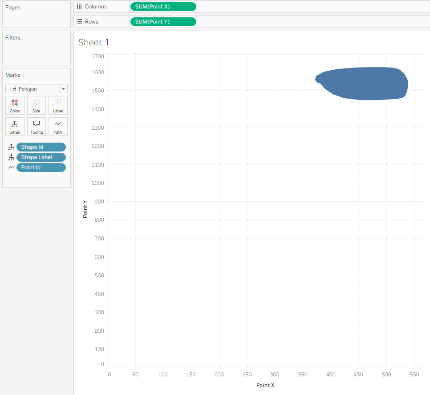Viewport: 430px width, 395px height.
Task: Click the Pages shelf label
Action: [13, 8]
